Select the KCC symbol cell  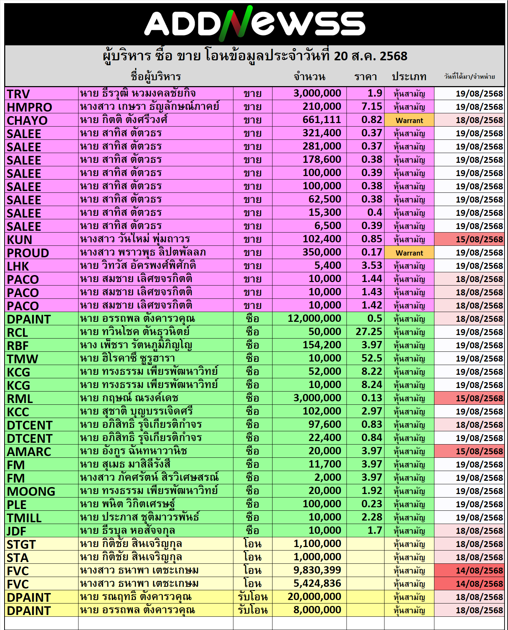(42, 412)
